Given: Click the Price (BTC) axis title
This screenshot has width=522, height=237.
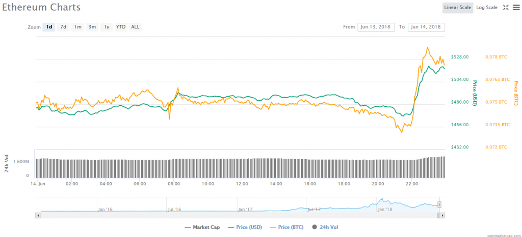Looking at the screenshot, I should 516,93.
